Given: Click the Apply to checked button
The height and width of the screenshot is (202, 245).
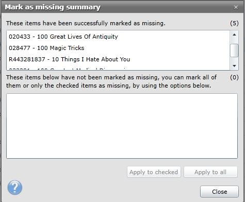Looking at the screenshot, I should click(154, 172).
